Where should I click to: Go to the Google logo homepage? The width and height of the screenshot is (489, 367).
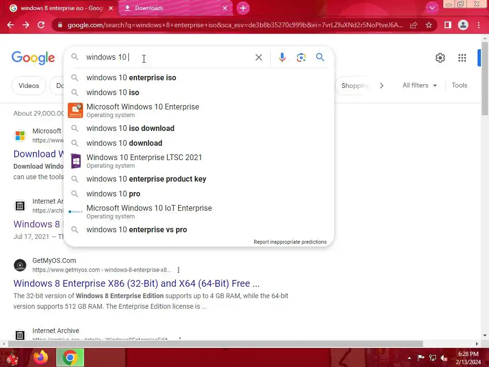click(x=33, y=58)
